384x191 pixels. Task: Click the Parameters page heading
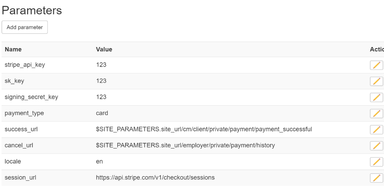click(x=32, y=11)
